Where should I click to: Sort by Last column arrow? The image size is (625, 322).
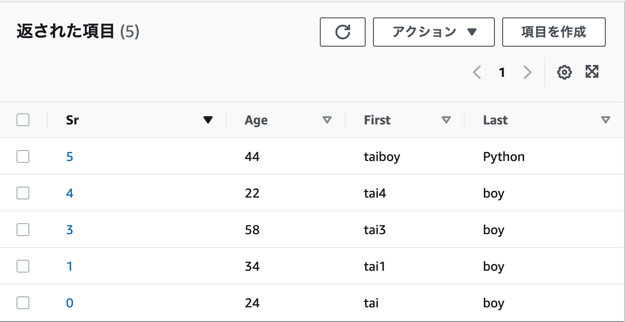605,120
